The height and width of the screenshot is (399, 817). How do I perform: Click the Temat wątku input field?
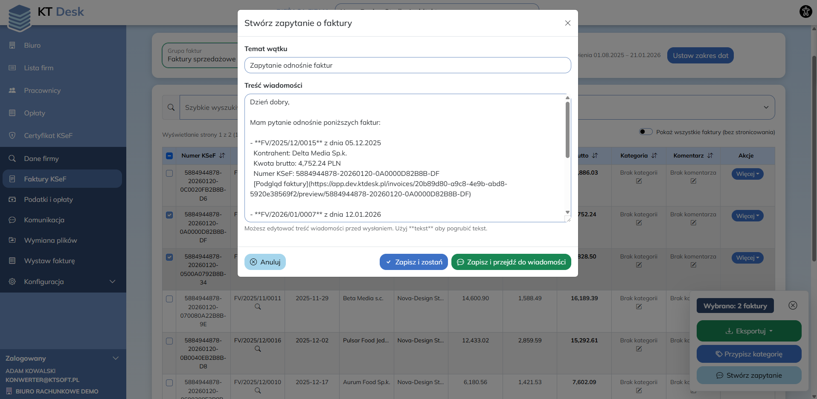coord(407,65)
